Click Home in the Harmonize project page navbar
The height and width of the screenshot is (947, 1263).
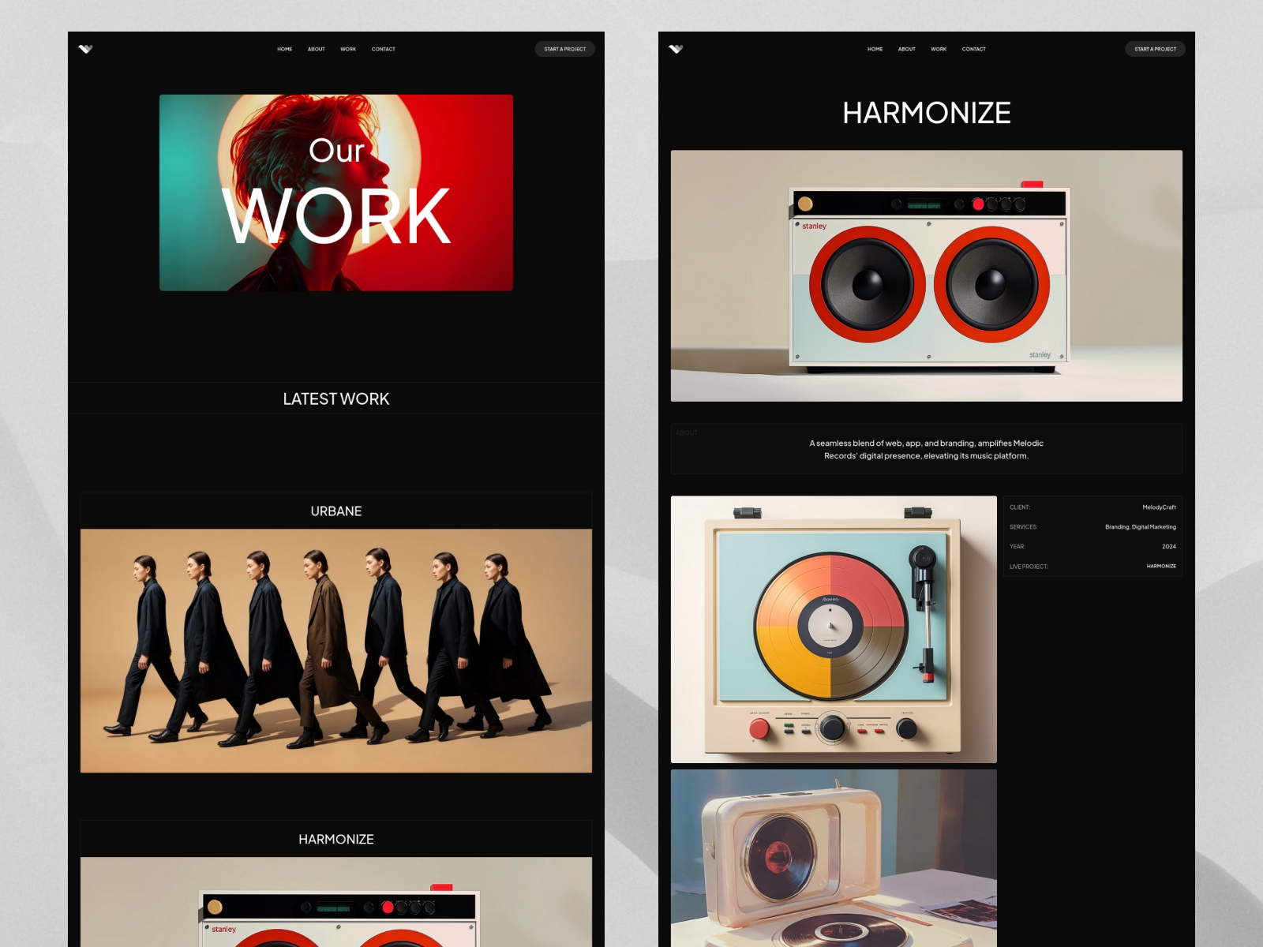[x=875, y=49]
